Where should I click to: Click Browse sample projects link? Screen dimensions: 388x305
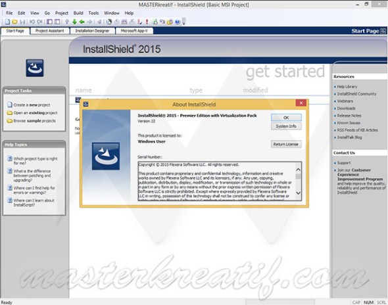click(x=34, y=121)
